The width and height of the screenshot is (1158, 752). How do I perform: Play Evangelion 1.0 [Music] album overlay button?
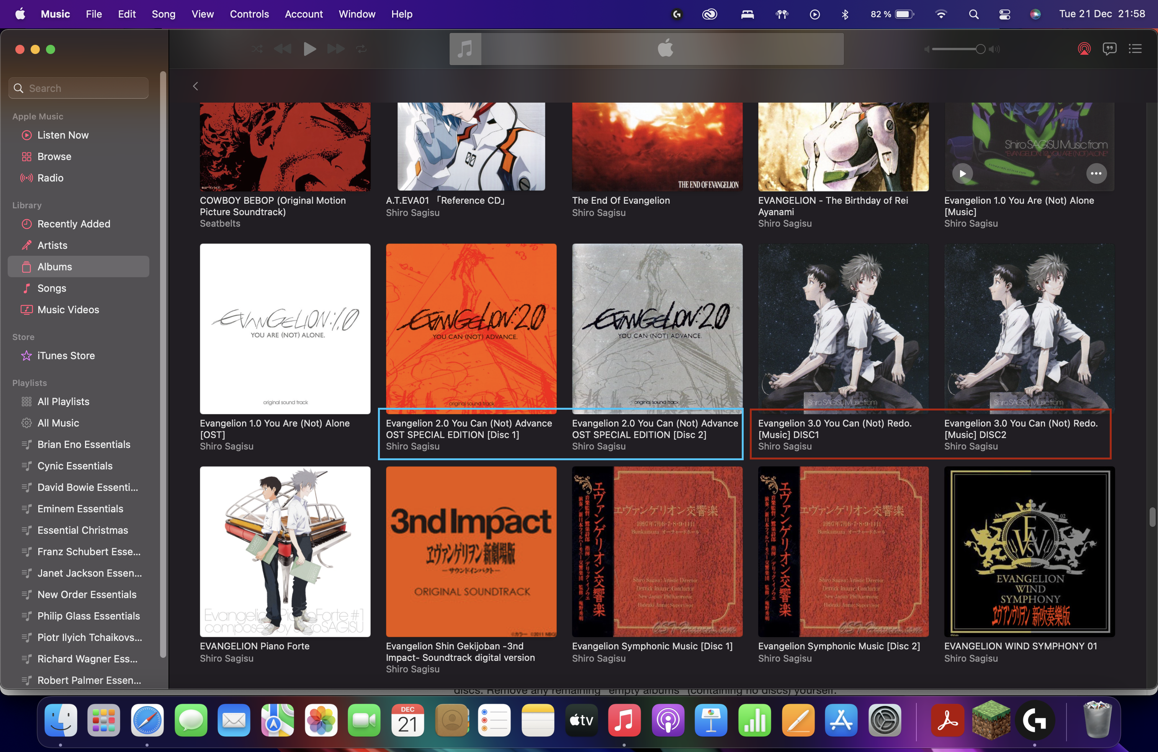[x=962, y=174]
